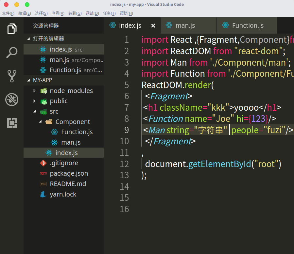Click the "fuzi" people value on line 9

coord(274,130)
